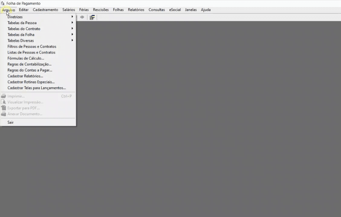The height and width of the screenshot is (217, 341).
Task: Expand the Tabelas da Folha submenu
Action: click(x=21, y=35)
